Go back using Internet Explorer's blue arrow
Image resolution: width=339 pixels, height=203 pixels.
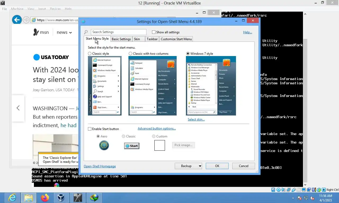[x=17, y=20]
